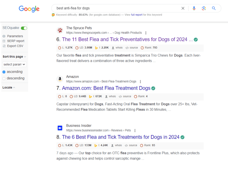Expand the Locale section
Image resolution: width=228 pixels, height=169 pixels.
[x=9, y=88]
